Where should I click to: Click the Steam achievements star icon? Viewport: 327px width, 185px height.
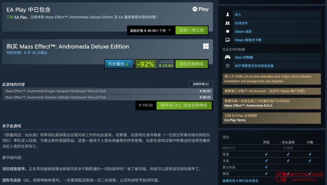227,31
